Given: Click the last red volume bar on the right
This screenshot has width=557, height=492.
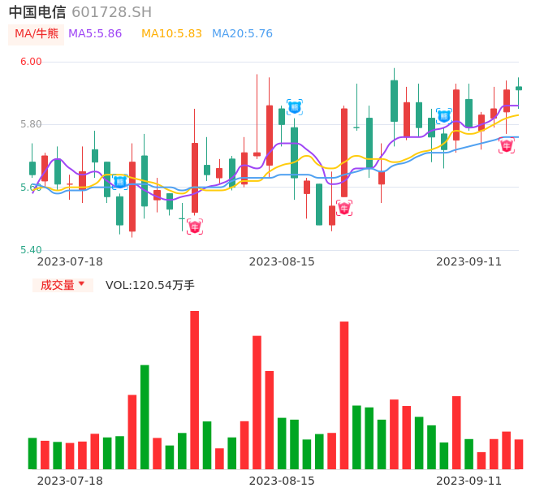Looking at the screenshot, I should [x=519, y=455].
